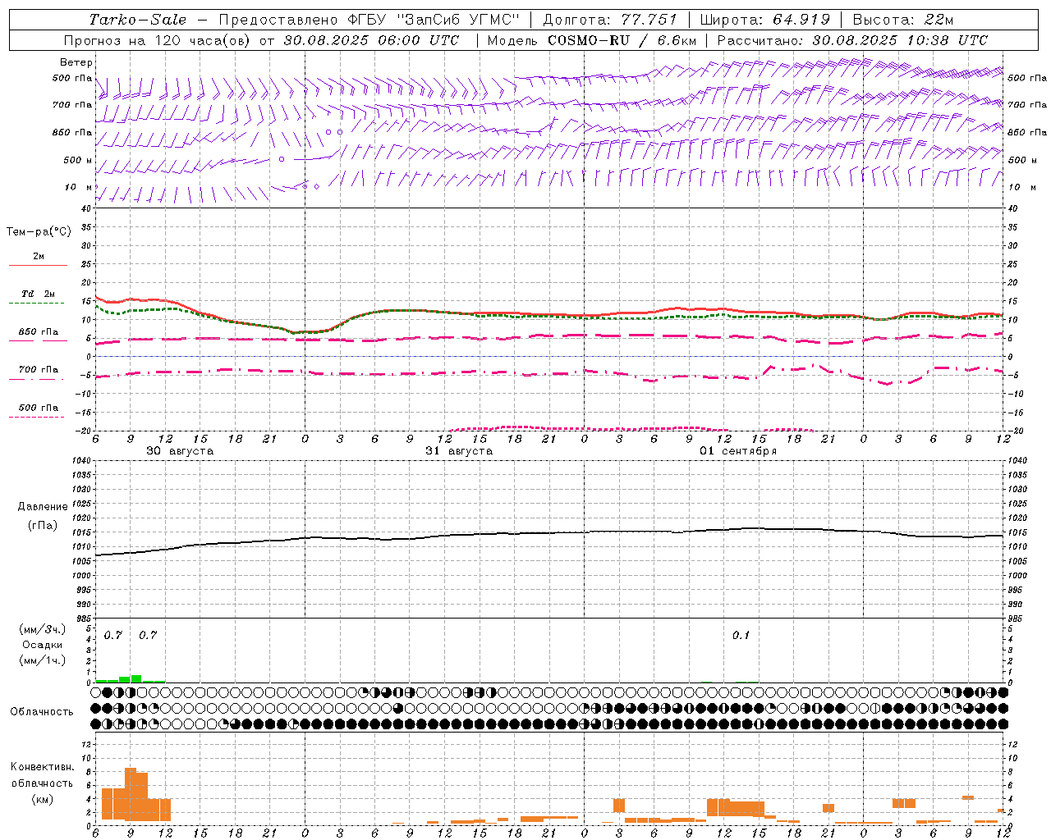Click the tallest green precipitation bar
The height and width of the screenshot is (840, 1051).
coord(136,678)
